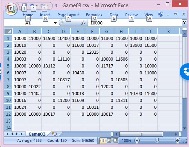Expand the formula bar
Viewport: 189px width, 147px height.
184,23
